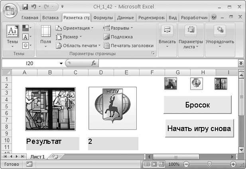The width and height of the screenshot is (246, 169).
Task: Go to the last sheet arrow
Action: pos(22,157)
